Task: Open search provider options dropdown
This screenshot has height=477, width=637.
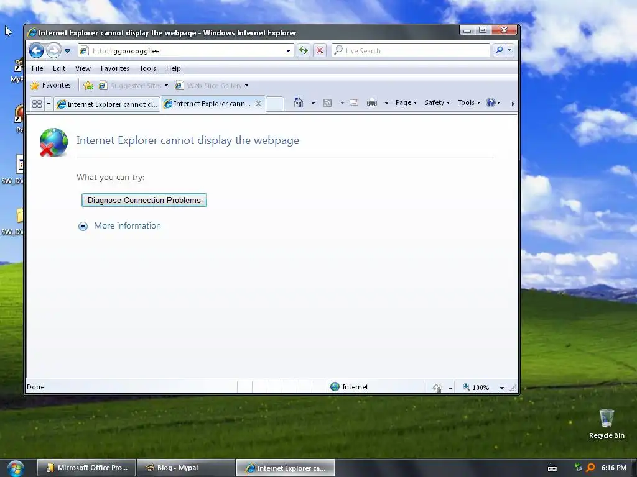Action: click(x=510, y=50)
